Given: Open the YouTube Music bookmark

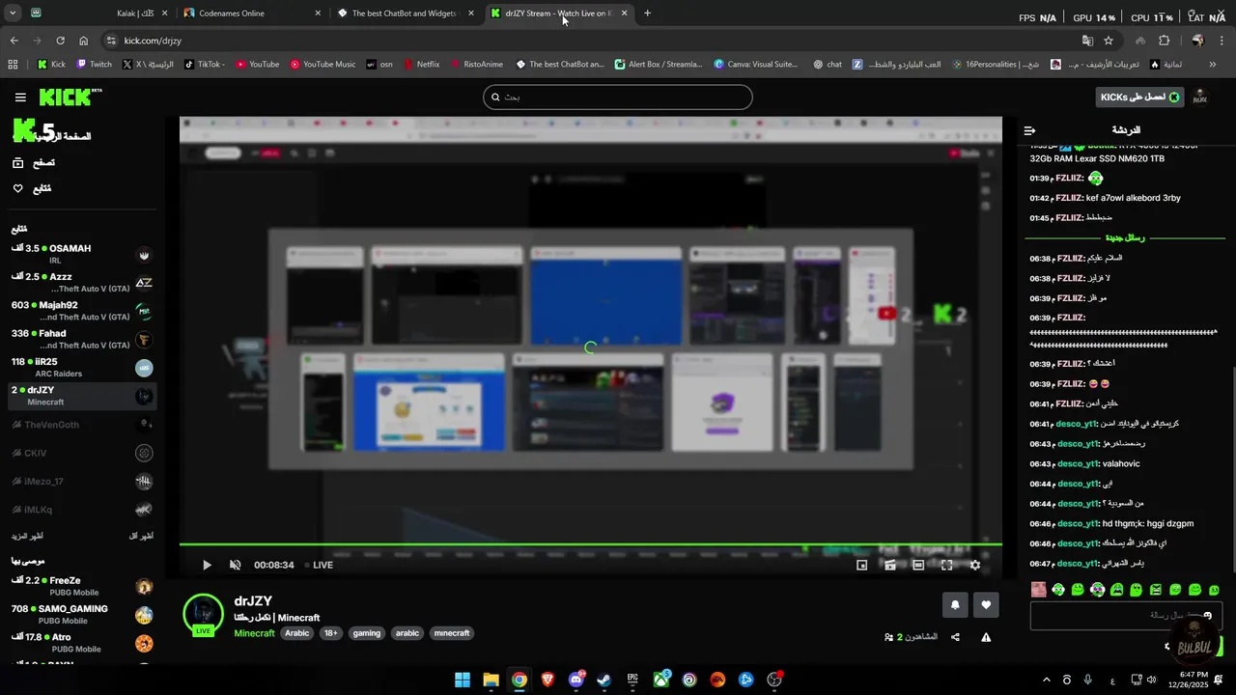Looking at the screenshot, I should [323, 65].
